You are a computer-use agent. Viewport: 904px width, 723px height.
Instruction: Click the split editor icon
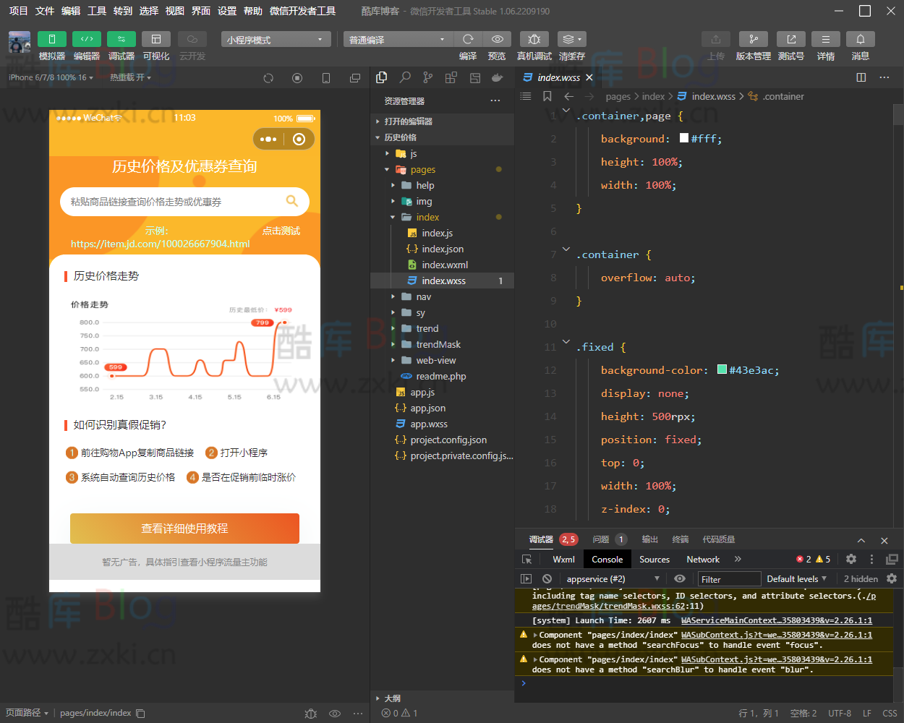coord(861,77)
